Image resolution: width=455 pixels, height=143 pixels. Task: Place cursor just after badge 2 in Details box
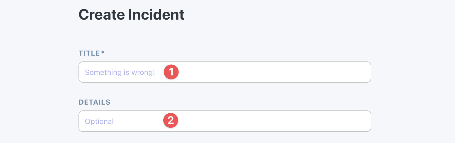click(x=182, y=121)
